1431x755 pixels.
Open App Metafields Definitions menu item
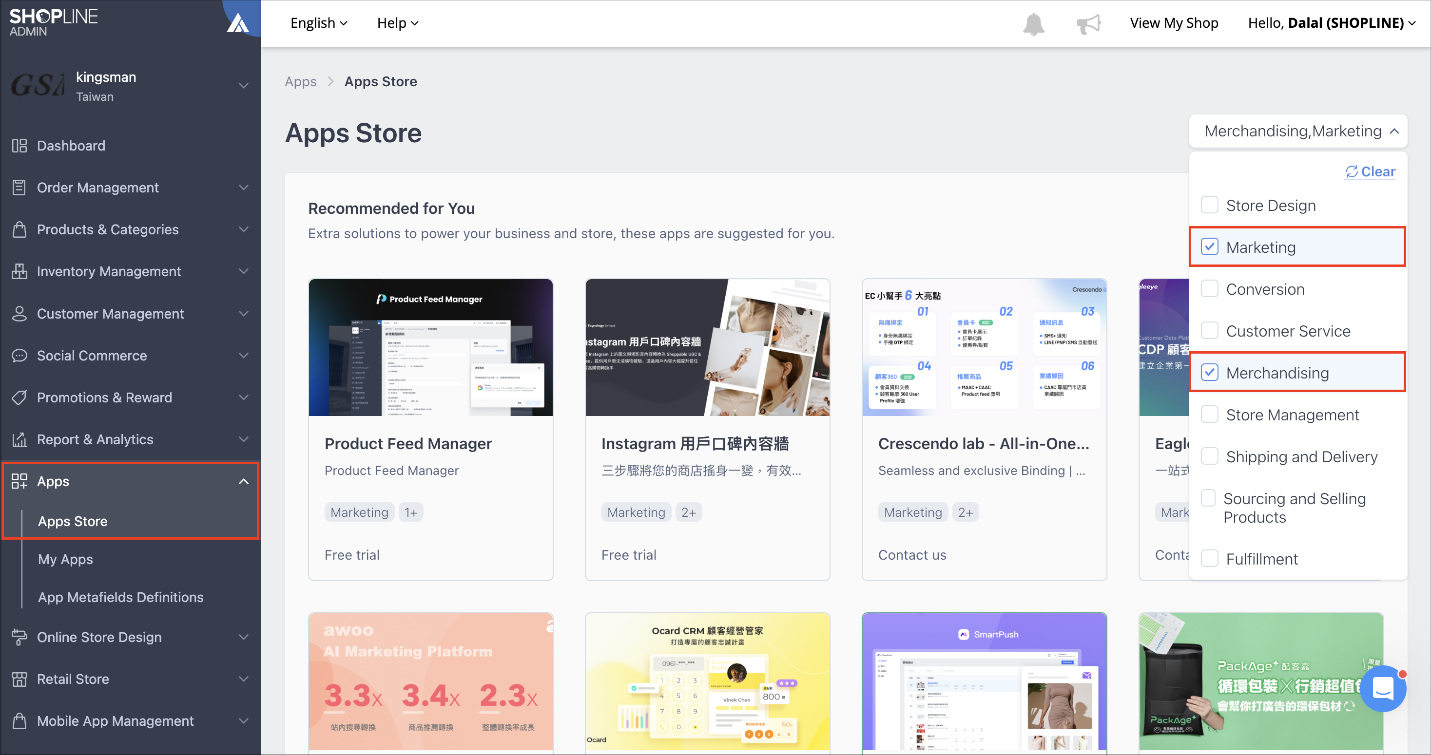click(x=120, y=597)
